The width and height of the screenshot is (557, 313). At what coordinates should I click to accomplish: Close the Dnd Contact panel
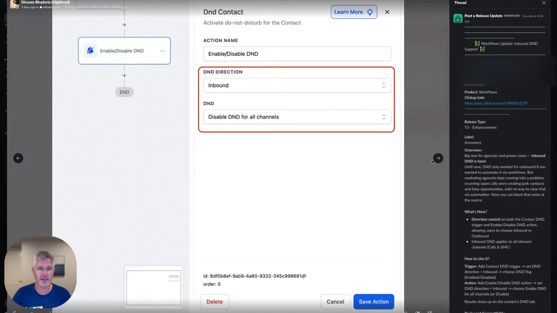coord(387,12)
